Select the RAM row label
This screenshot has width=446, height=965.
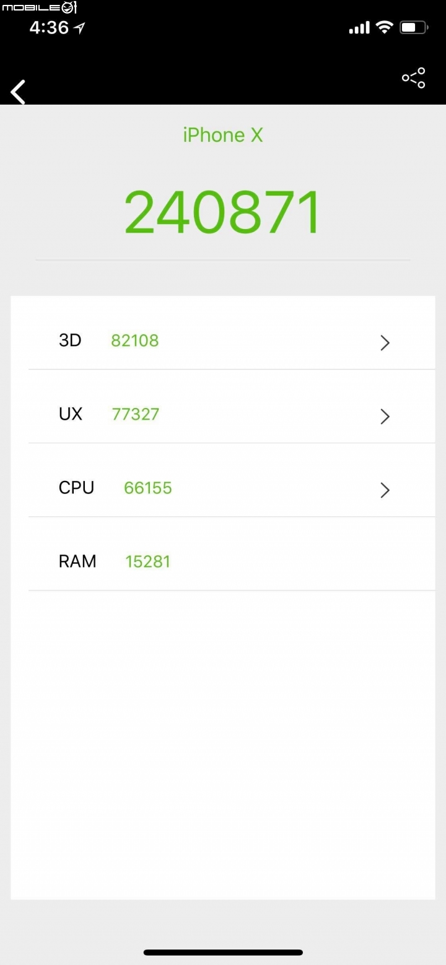click(77, 561)
